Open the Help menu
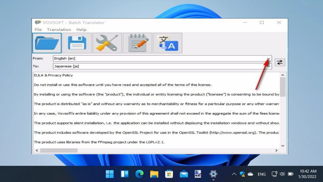Image resolution: width=323 pixels, height=182 pixels. [81, 30]
